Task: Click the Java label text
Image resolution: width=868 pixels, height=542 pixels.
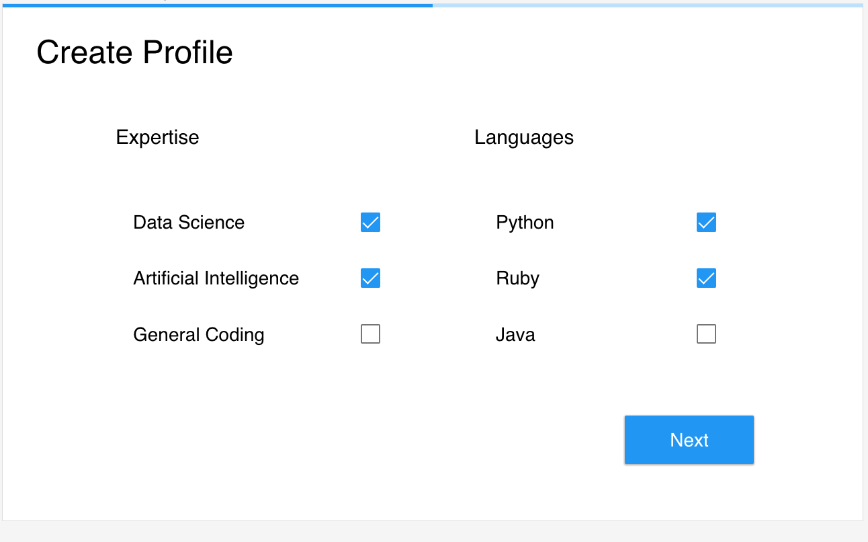Action: click(515, 335)
